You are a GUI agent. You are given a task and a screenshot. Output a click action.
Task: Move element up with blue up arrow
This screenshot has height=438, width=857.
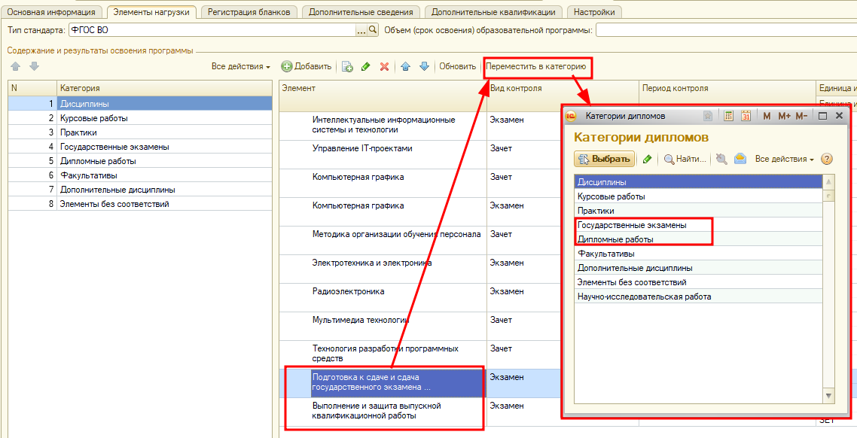click(x=406, y=66)
